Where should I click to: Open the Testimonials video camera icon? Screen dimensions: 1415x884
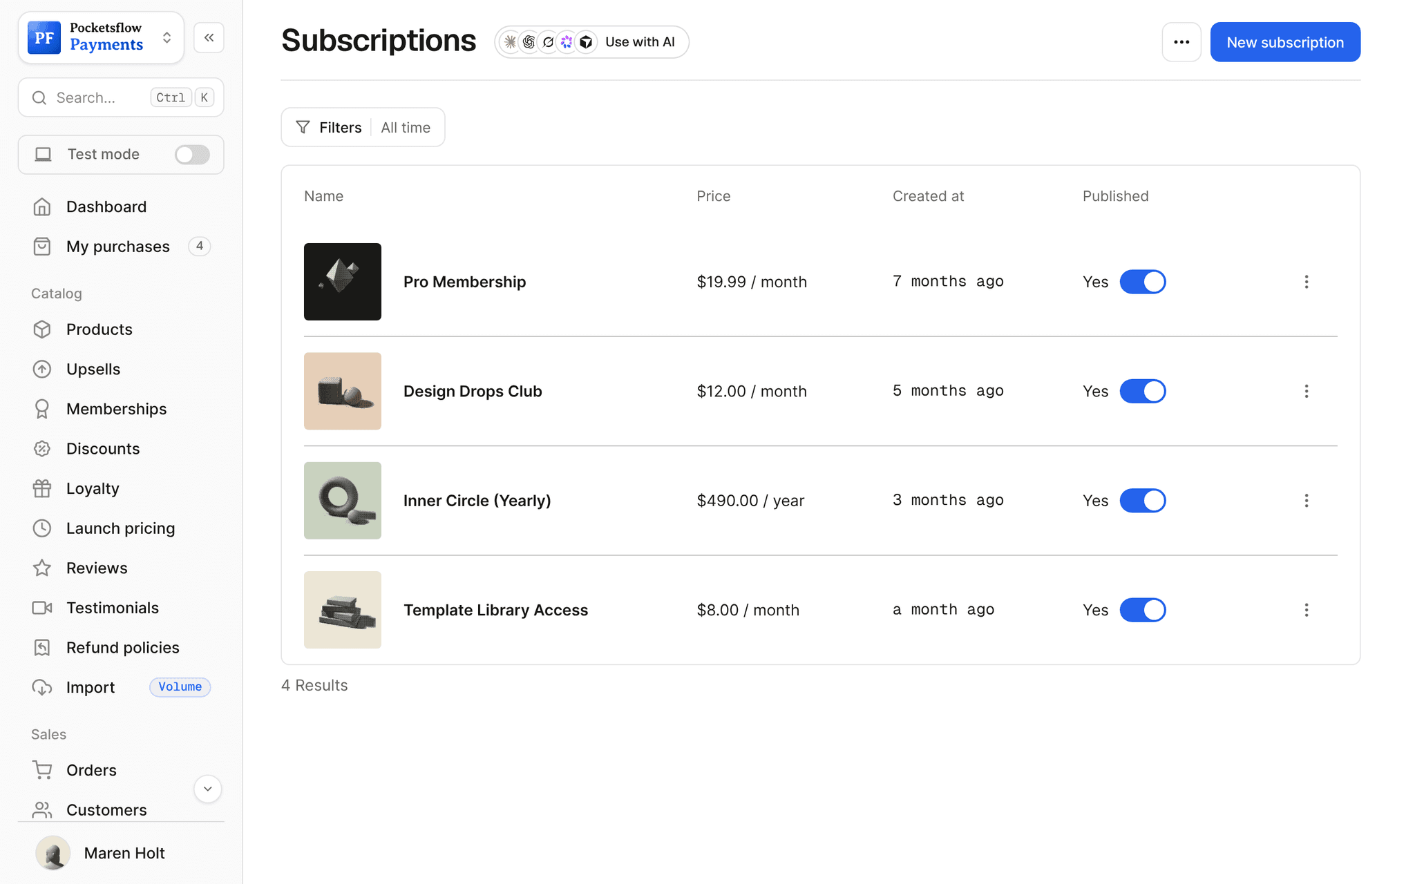42,608
